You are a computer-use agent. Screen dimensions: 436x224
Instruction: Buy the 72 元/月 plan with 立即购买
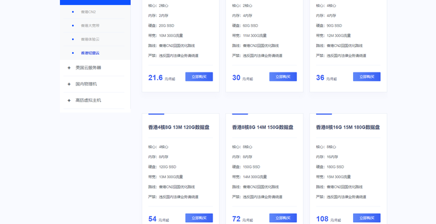click(x=283, y=218)
